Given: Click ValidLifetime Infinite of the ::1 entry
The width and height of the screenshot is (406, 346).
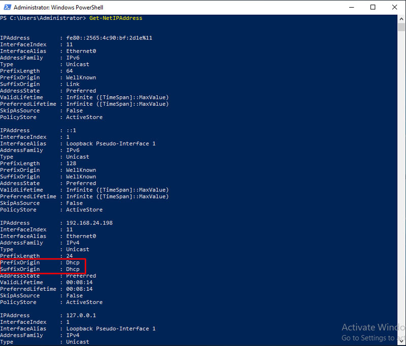Looking at the screenshot, I should pos(118,190).
